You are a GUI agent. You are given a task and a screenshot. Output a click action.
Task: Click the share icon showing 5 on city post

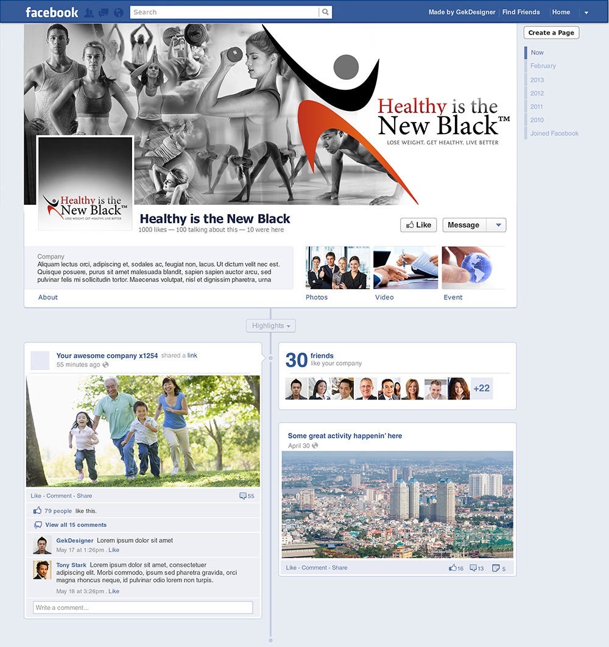tap(497, 567)
